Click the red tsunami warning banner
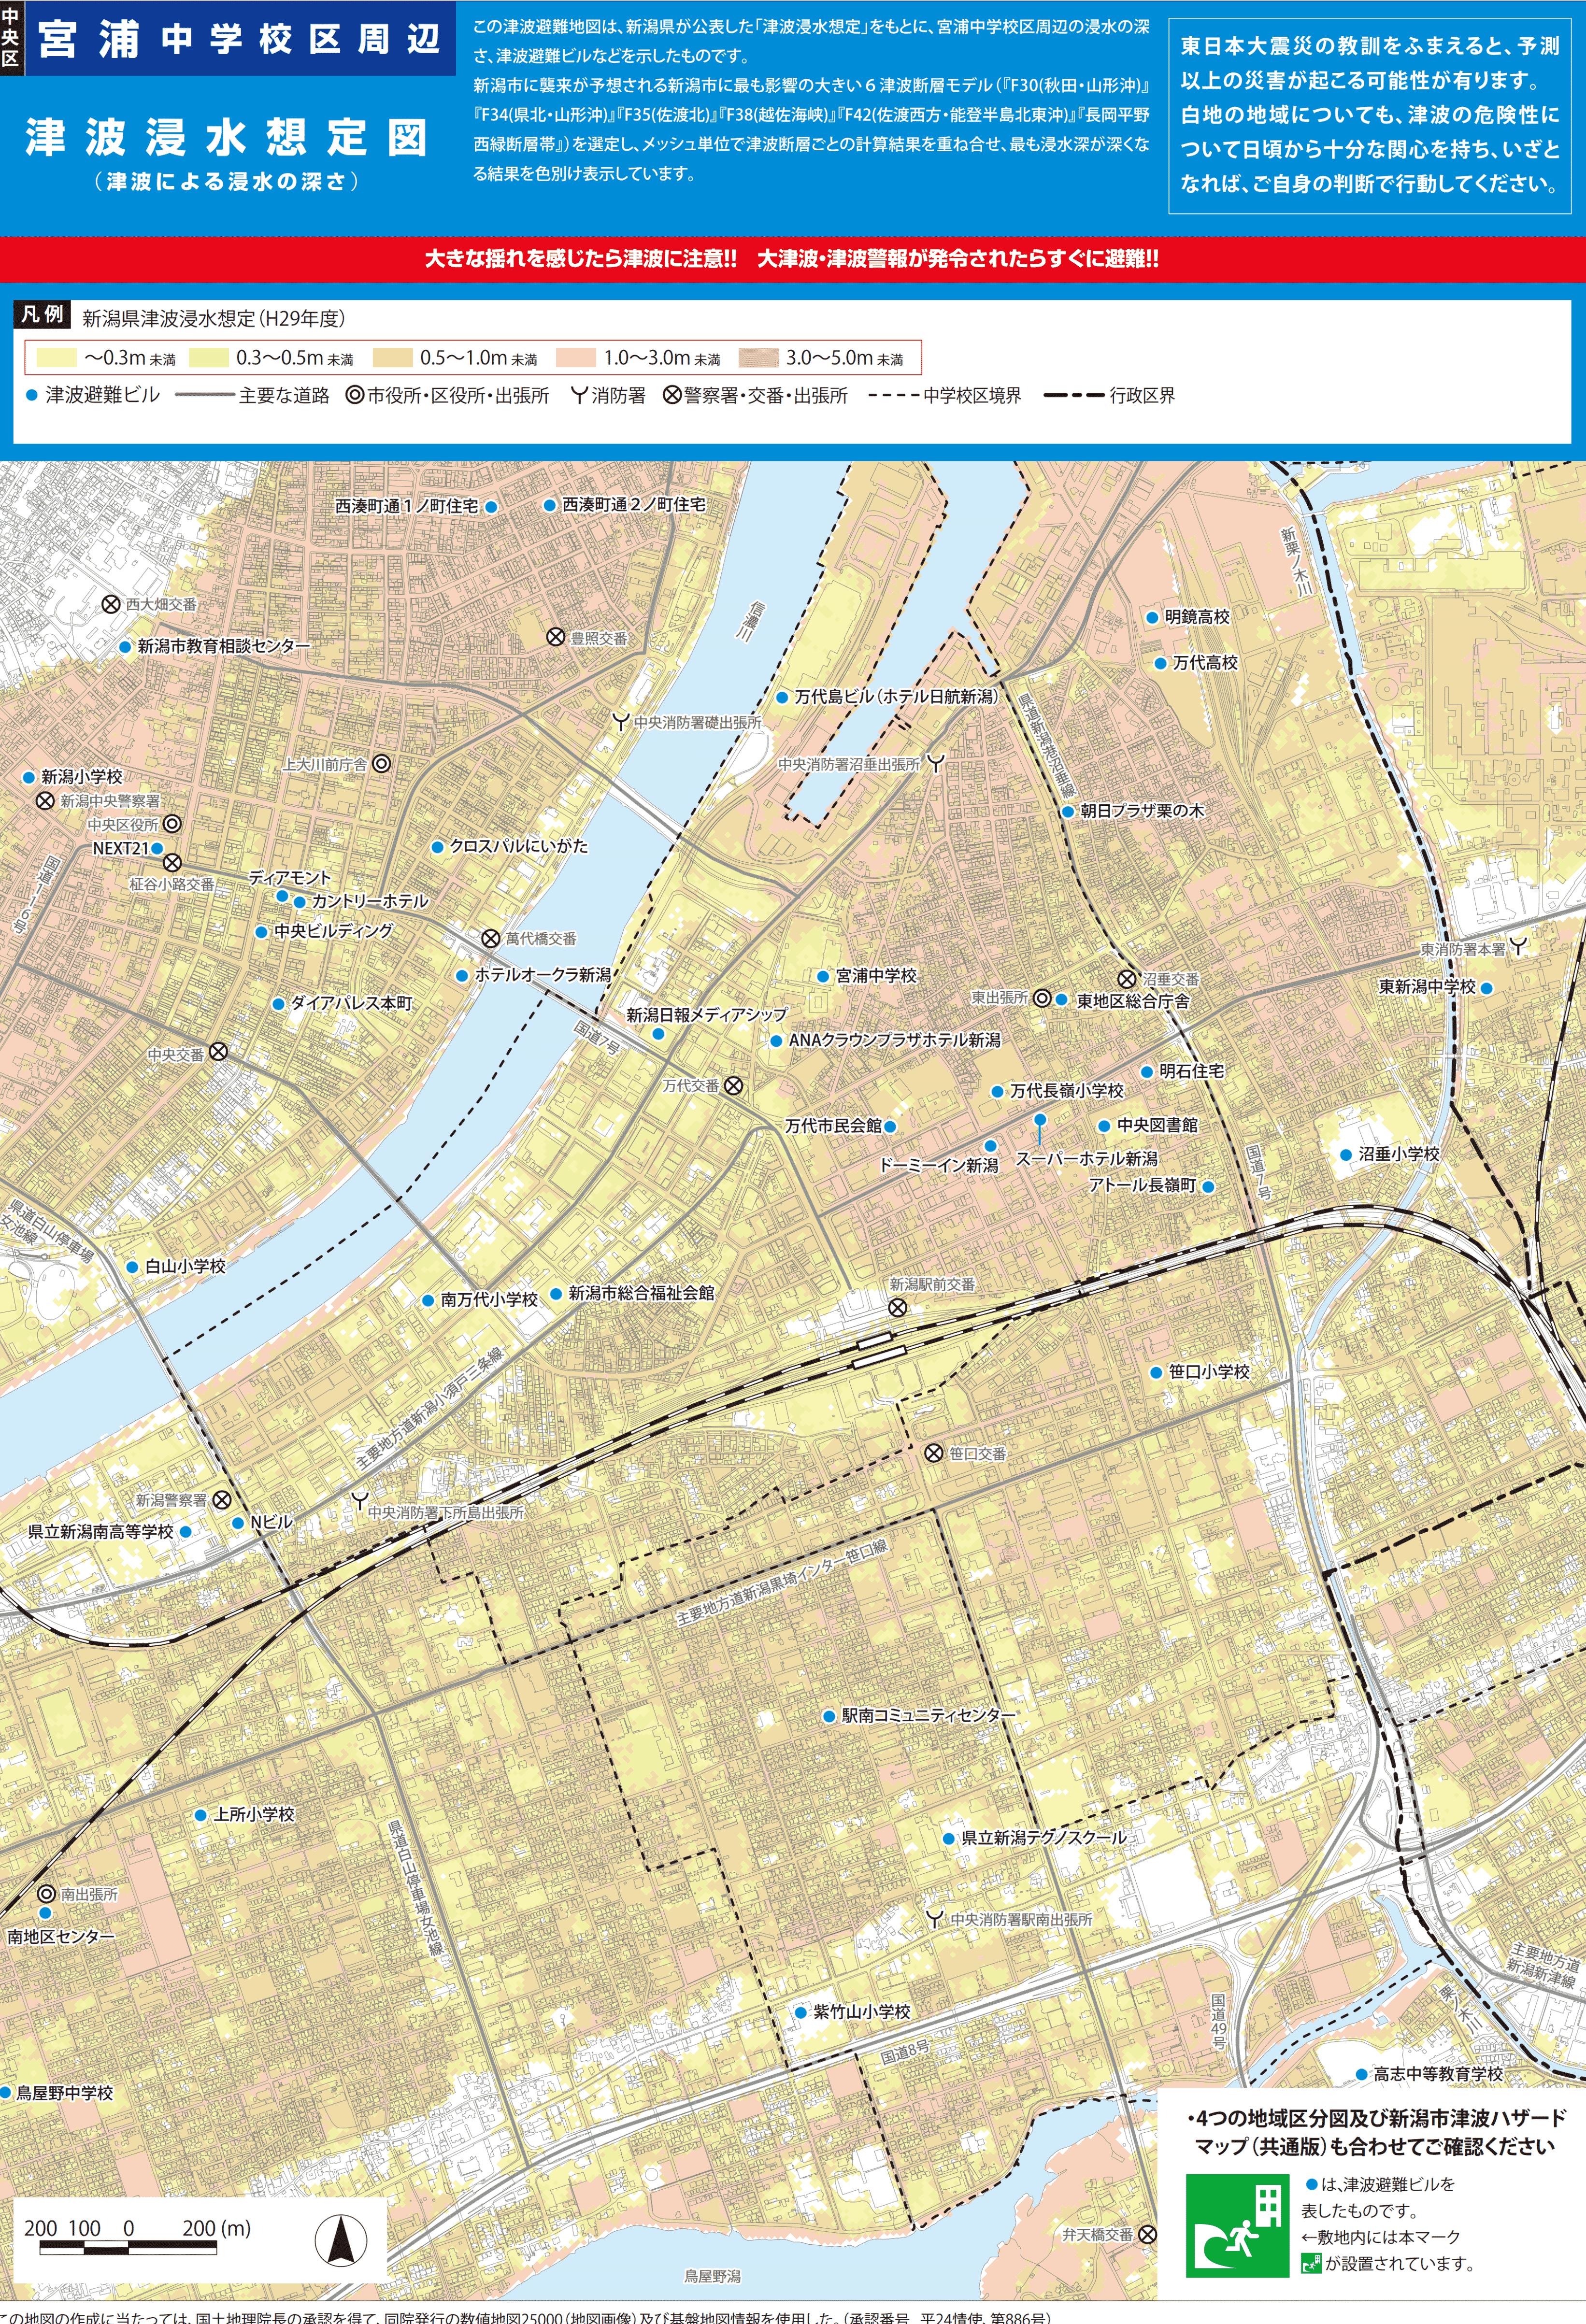Image resolution: width=1586 pixels, height=2324 pixels. 792,259
